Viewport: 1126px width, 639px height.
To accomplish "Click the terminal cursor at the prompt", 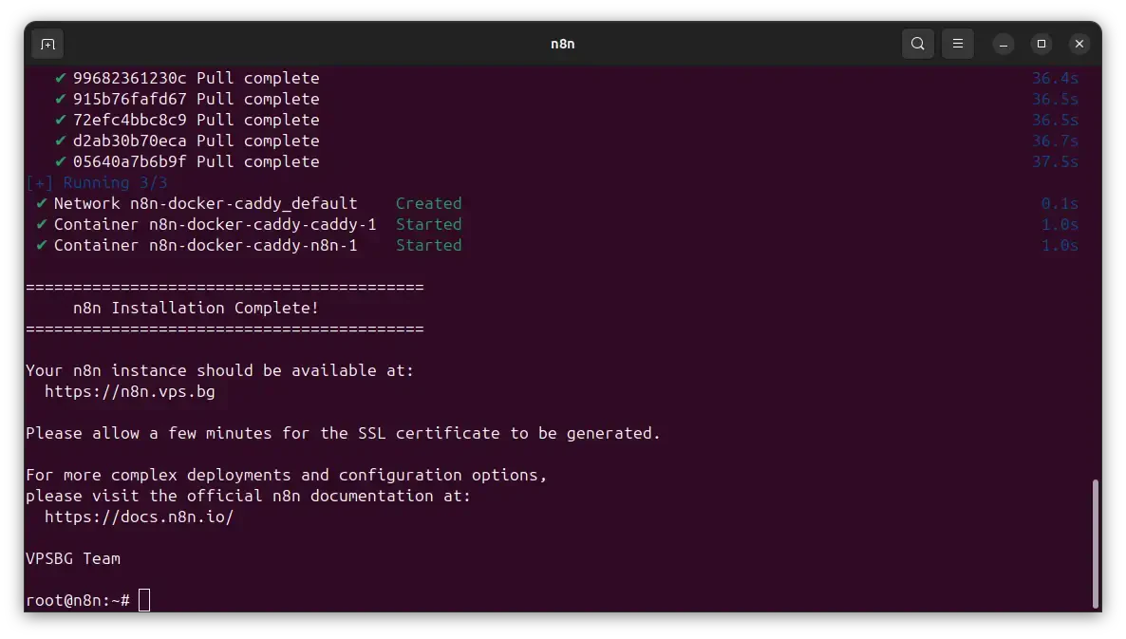I will pyautogui.click(x=143, y=599).
